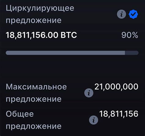The image size is (145, 136).
Task: Click the unfilled end of supply bar
Action: pos(132,53)
